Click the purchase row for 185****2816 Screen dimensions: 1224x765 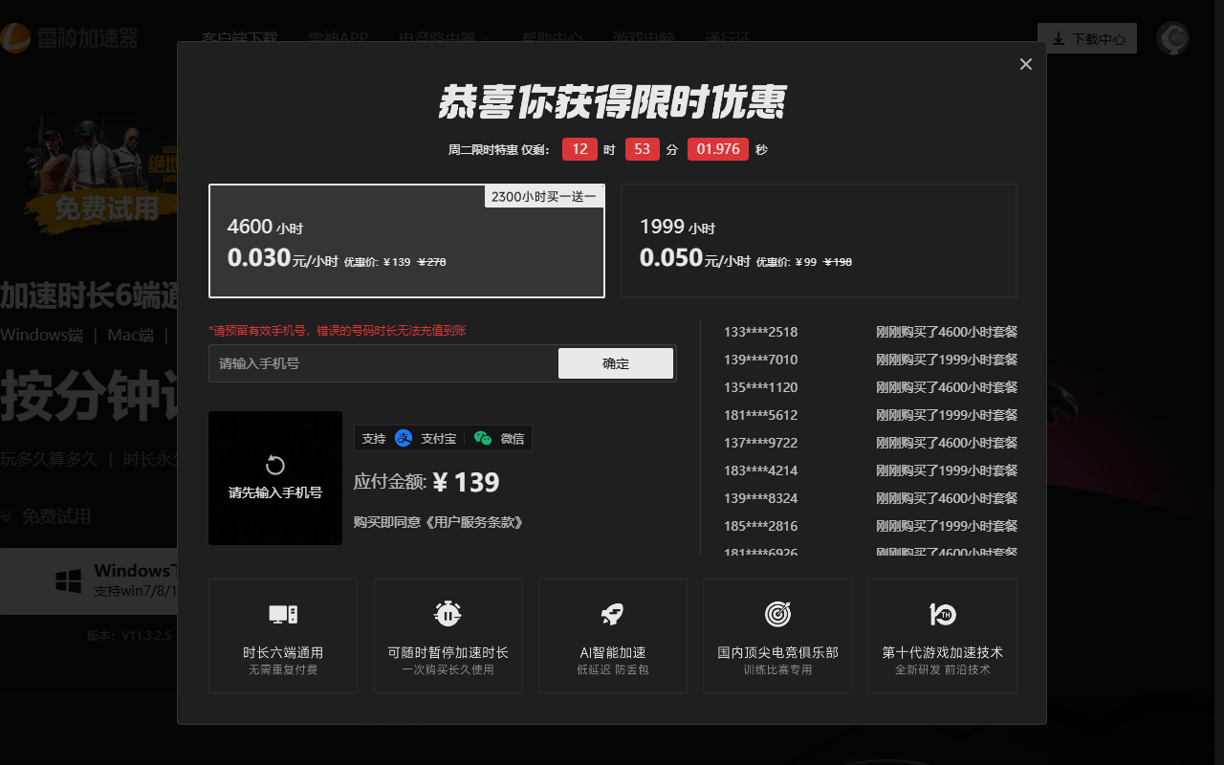[x=870, y=526]
